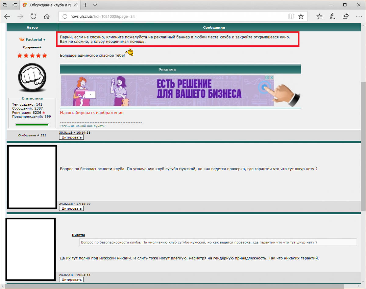Click Масштабировать изображение link
Viewport: 366px width, 289px height.
(x=91, y=113)
